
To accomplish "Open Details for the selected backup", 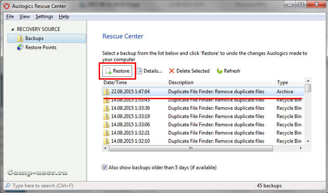I will pyautogui.click(x=149, y=71).
